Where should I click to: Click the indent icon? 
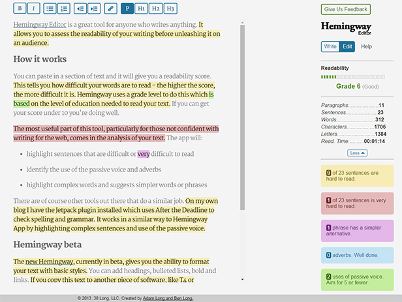tap(94, 9)
